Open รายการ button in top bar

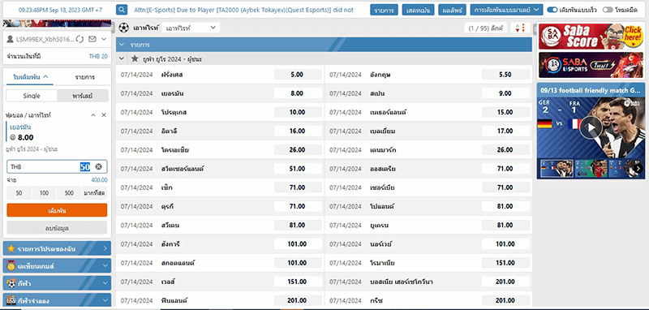coord(384,10)
